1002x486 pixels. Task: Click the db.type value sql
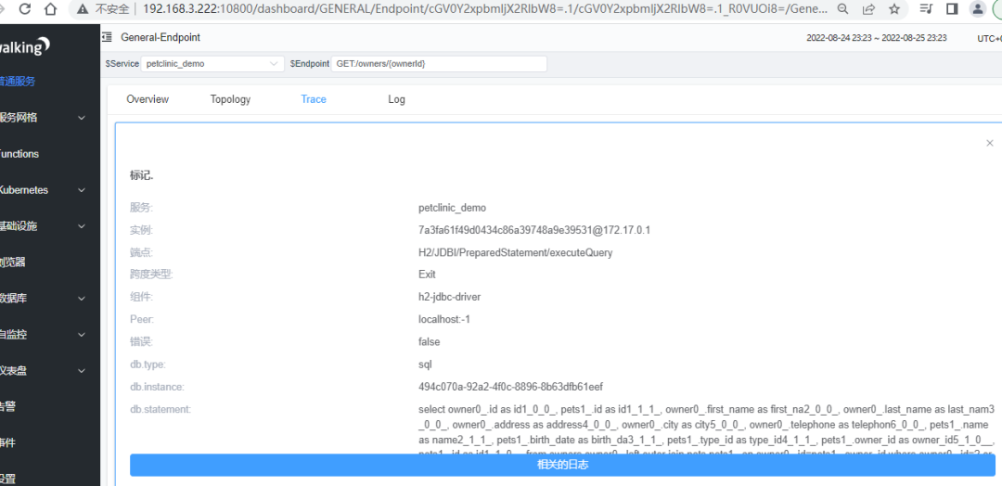coord(426,364)
